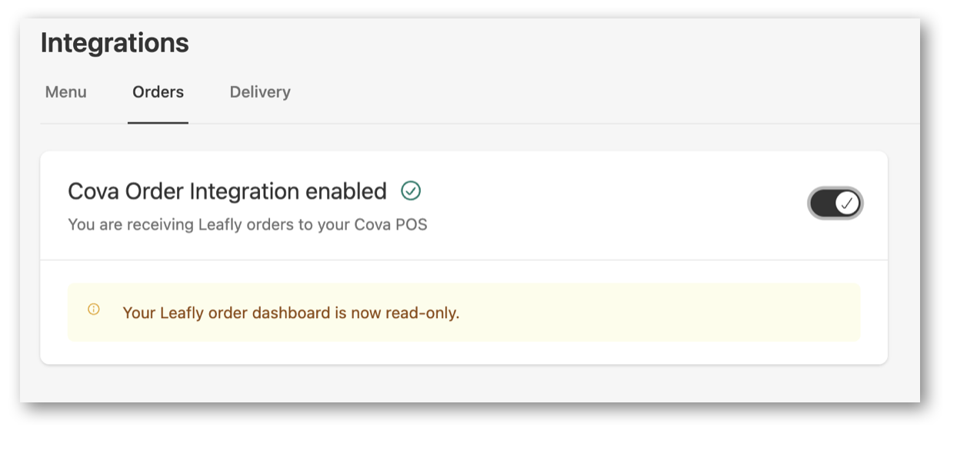The image size is (957, 450).
Task: Open the Delivery integrations tab
Action: [260, 92]
